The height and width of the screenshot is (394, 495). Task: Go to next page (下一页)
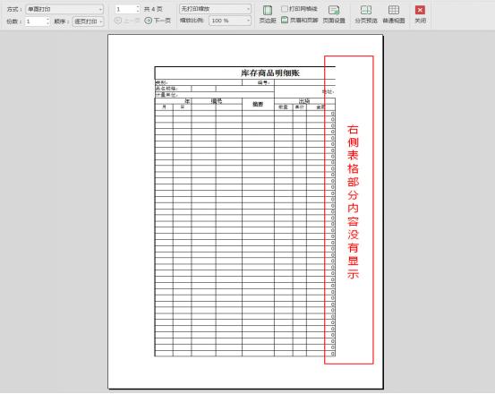(158, 21)
